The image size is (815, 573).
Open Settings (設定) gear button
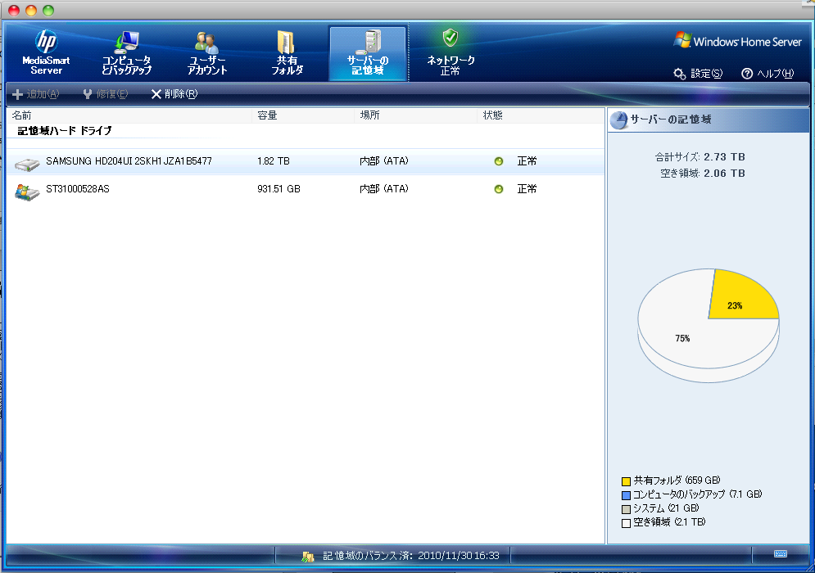(698, 74)
